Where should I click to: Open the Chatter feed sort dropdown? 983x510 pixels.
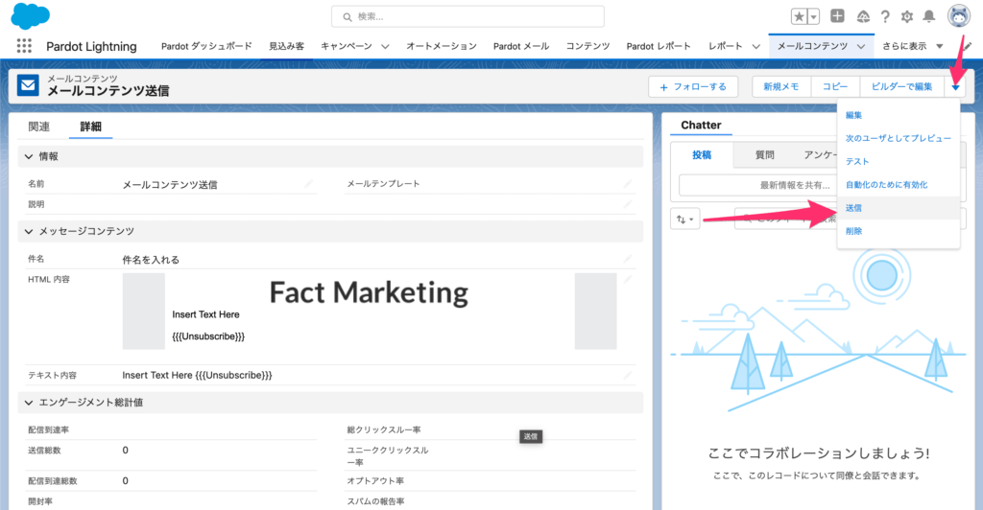point(684,219)
